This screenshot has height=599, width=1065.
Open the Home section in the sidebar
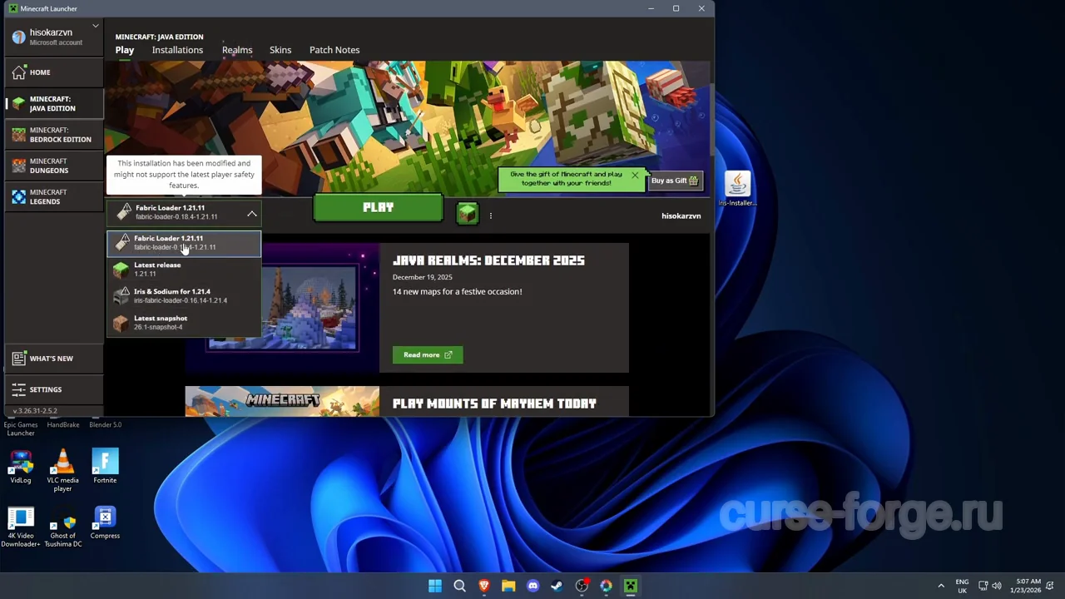(x=54, y=72)
